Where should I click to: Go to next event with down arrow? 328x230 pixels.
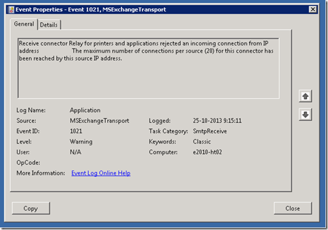[305, 114]
